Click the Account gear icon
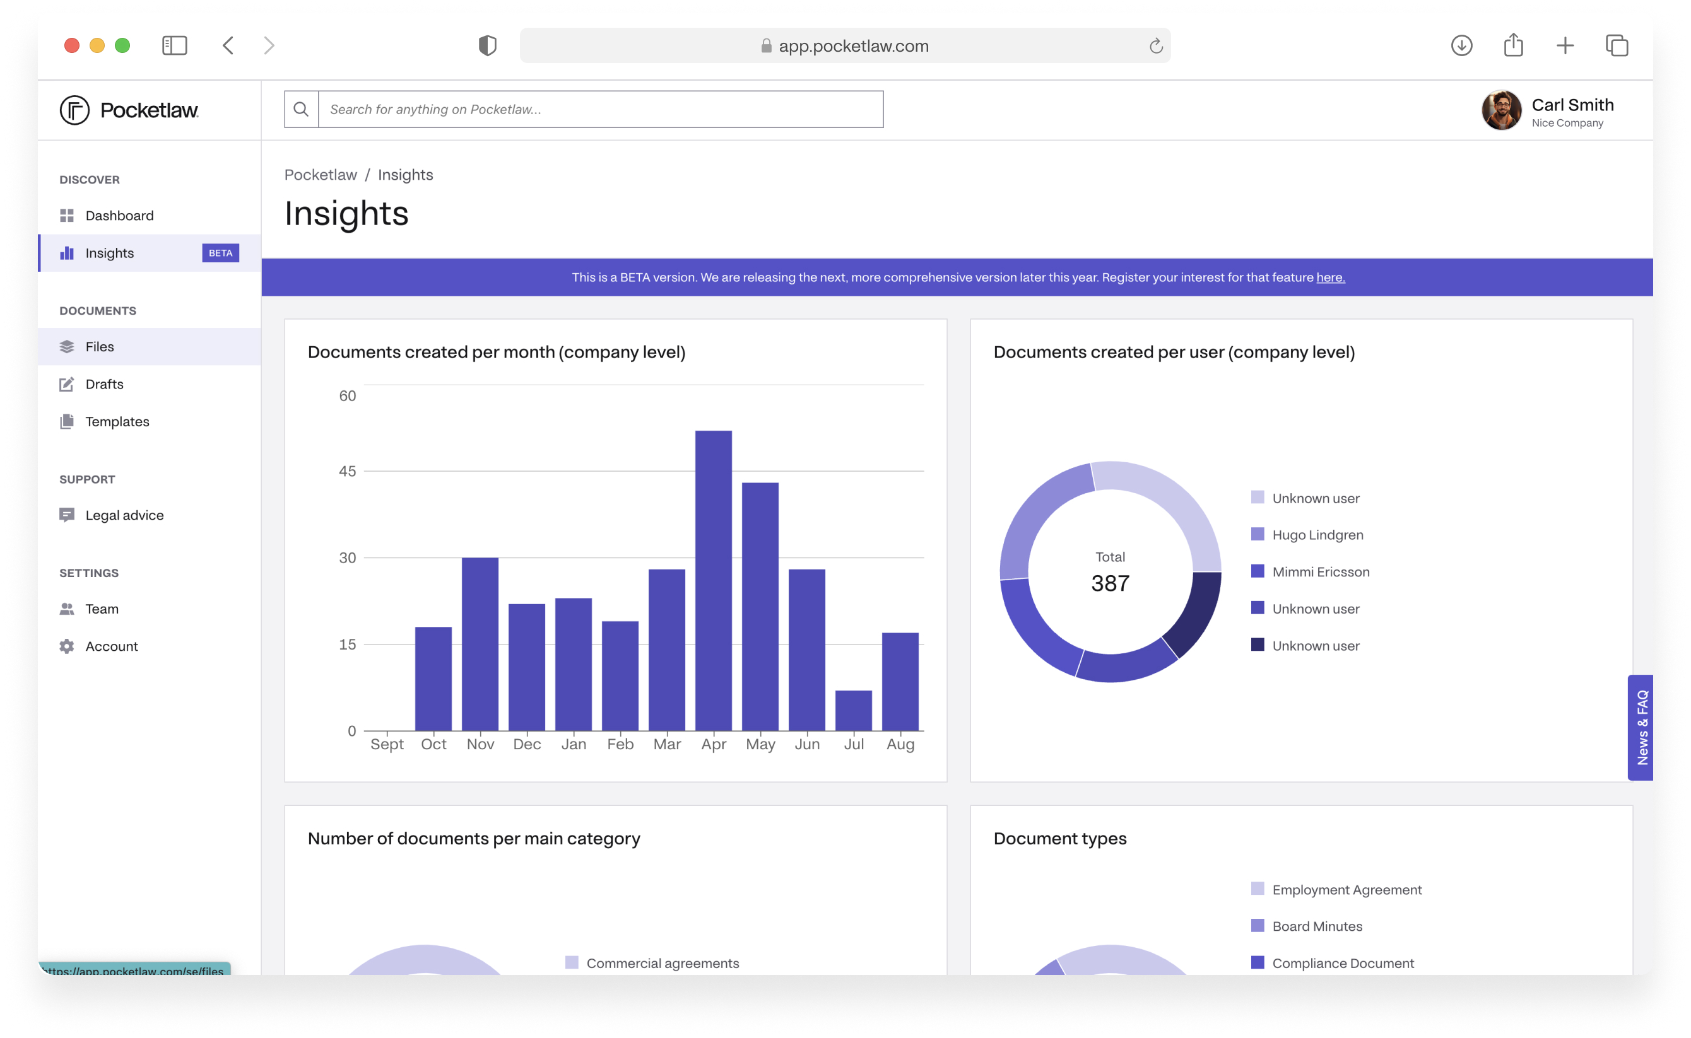Screen dimensions: 1691x1038 67,646
